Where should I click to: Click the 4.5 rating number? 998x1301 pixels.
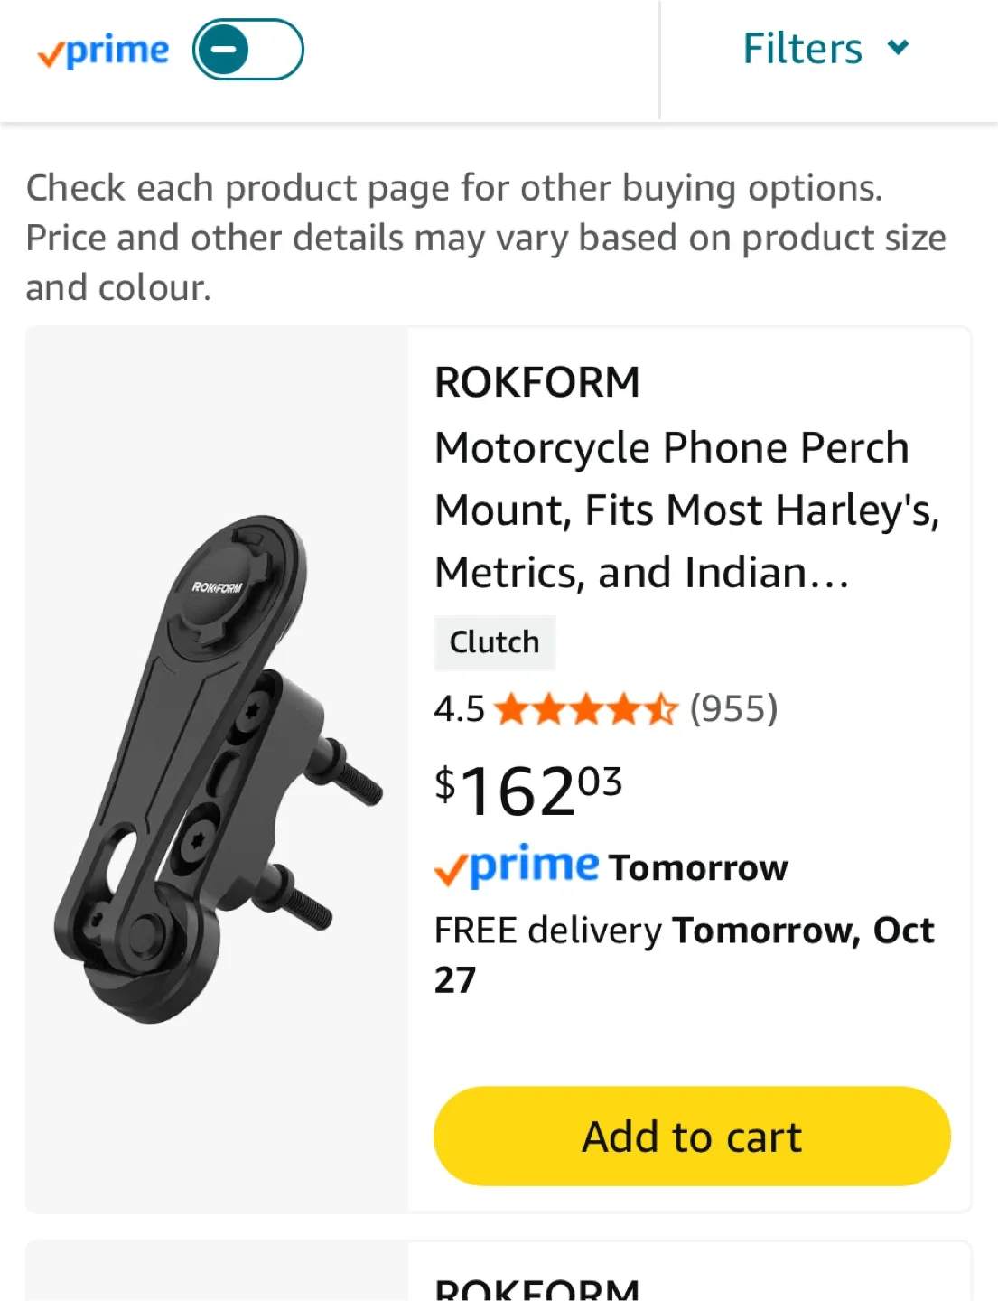[459, 709]
